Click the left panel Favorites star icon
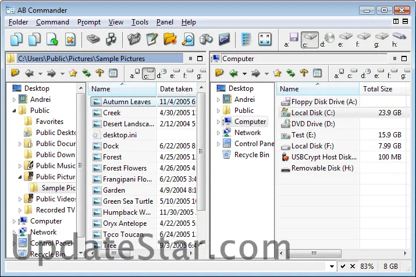This screenshot has width=416, height=277. (73, 73)
